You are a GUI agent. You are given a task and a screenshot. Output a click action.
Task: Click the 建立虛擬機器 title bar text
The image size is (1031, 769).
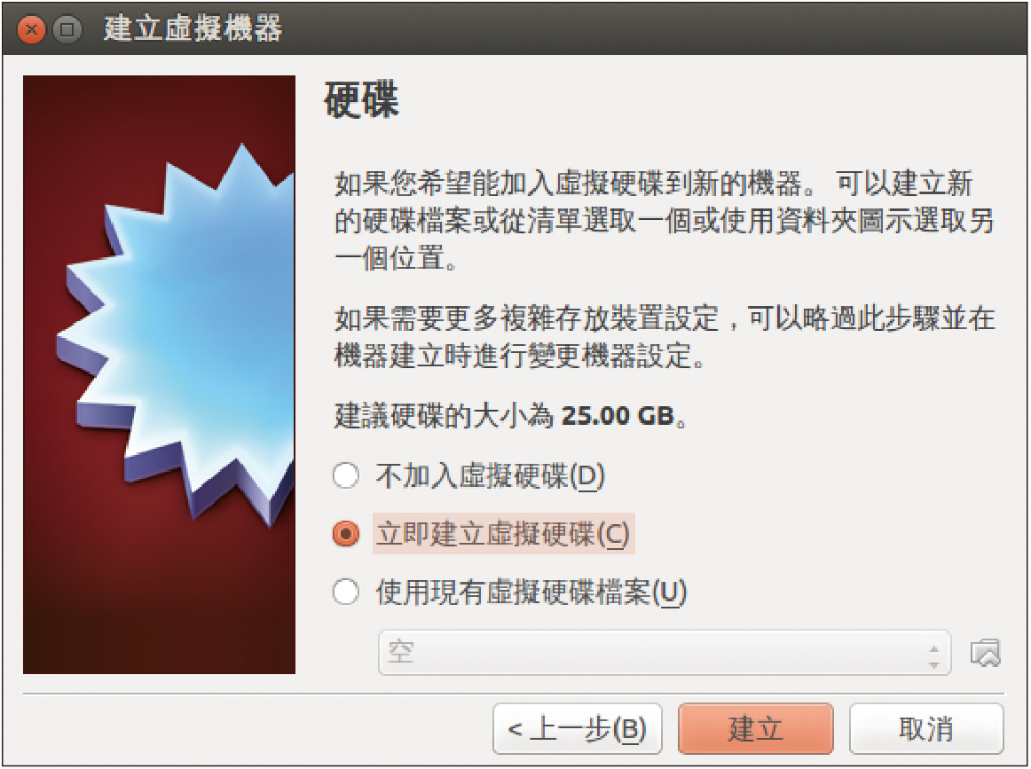coord(193,29)
